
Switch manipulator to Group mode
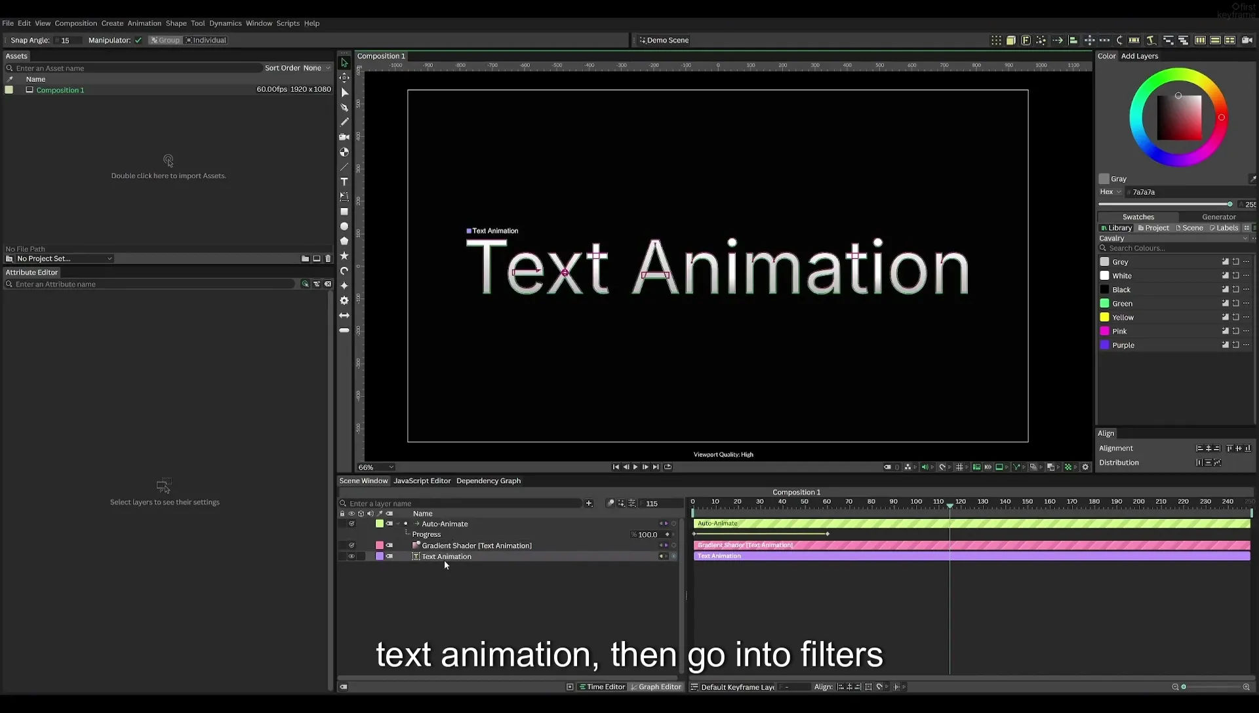click(165, 40)
